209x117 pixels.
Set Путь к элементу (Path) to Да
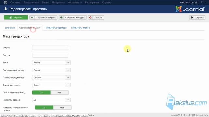41,92
